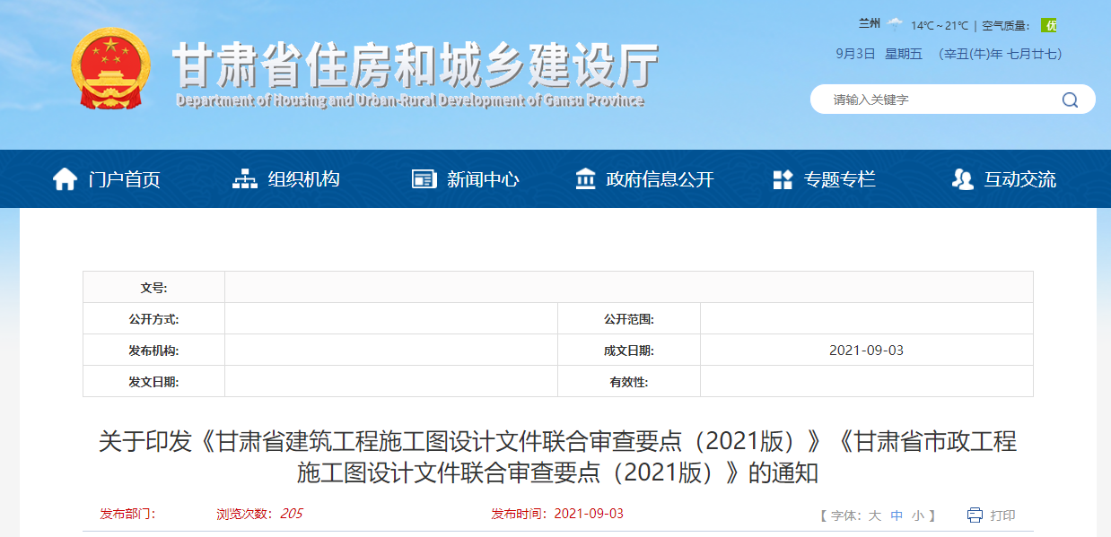The height and width of the screenshot is (537, 1111).
Task: Click the search magnifier icon
Action: (1070, 100)
